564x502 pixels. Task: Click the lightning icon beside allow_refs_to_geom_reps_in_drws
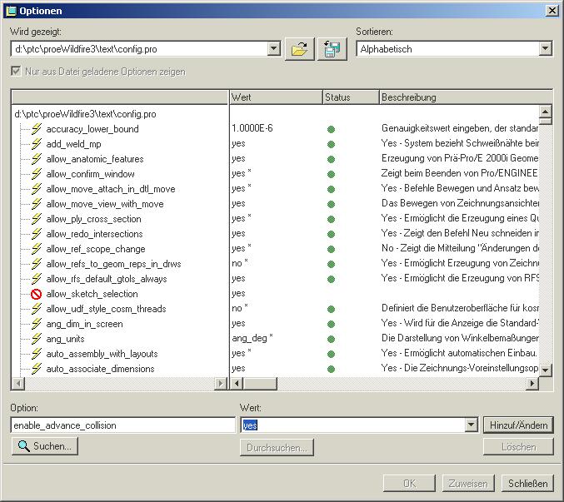[37, 264]
